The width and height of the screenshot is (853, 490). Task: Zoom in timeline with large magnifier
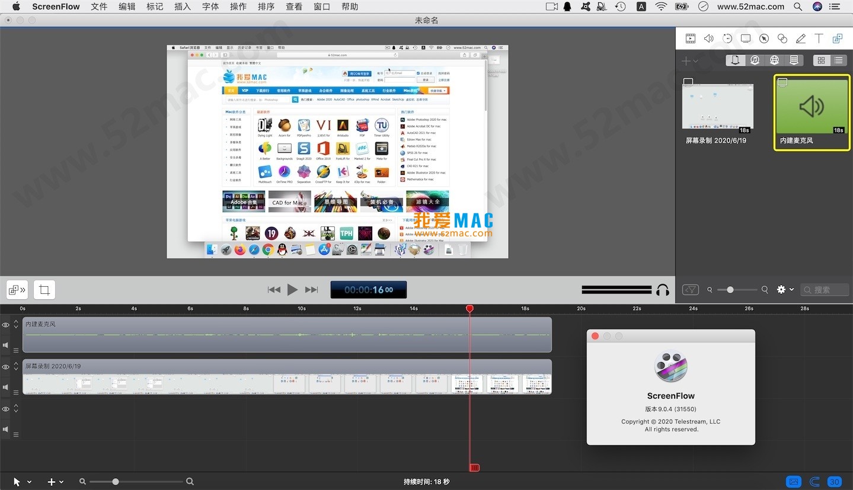(190, 482)
